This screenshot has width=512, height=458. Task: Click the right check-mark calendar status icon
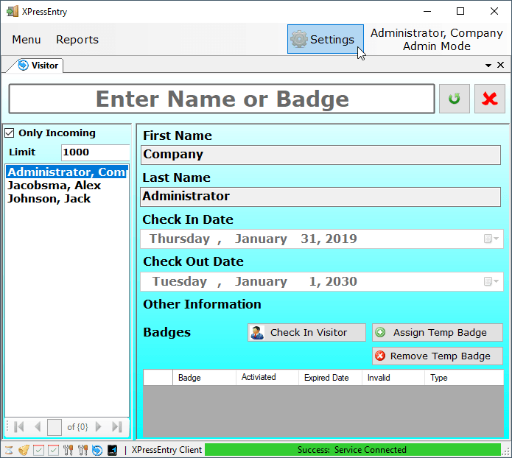tap(53, 450)
